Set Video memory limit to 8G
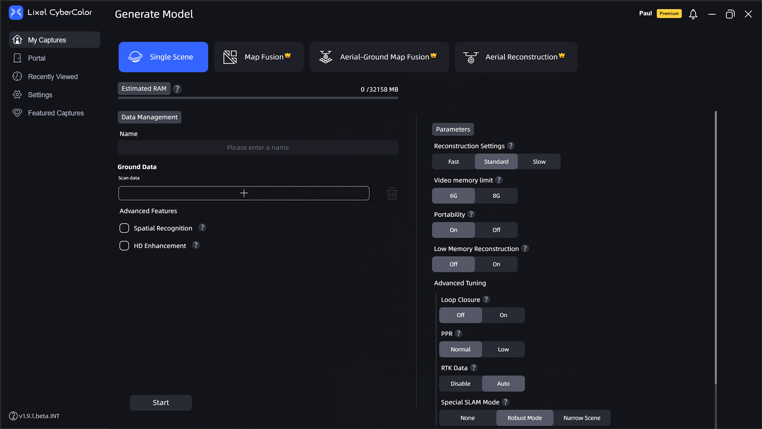This screenshot has height=429, width=762. pyautogui.click(x=496, y=196)
